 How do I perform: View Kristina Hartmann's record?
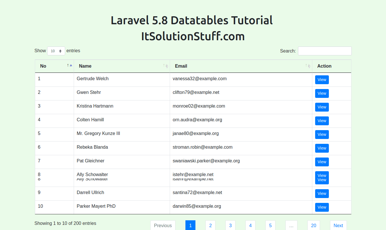click(x=322, y=107)
